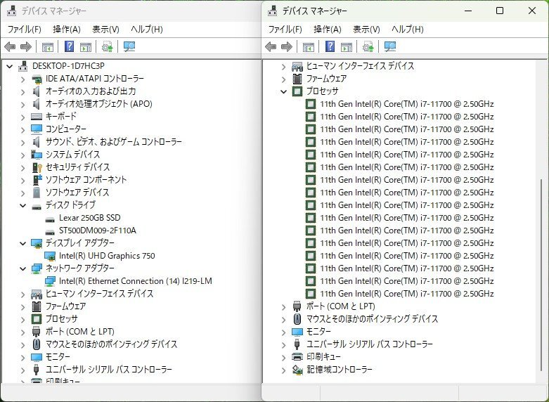Click show/hide console tree icon in left toolbar
Screen dimensions: 549x402
click(x=48, y=47)
